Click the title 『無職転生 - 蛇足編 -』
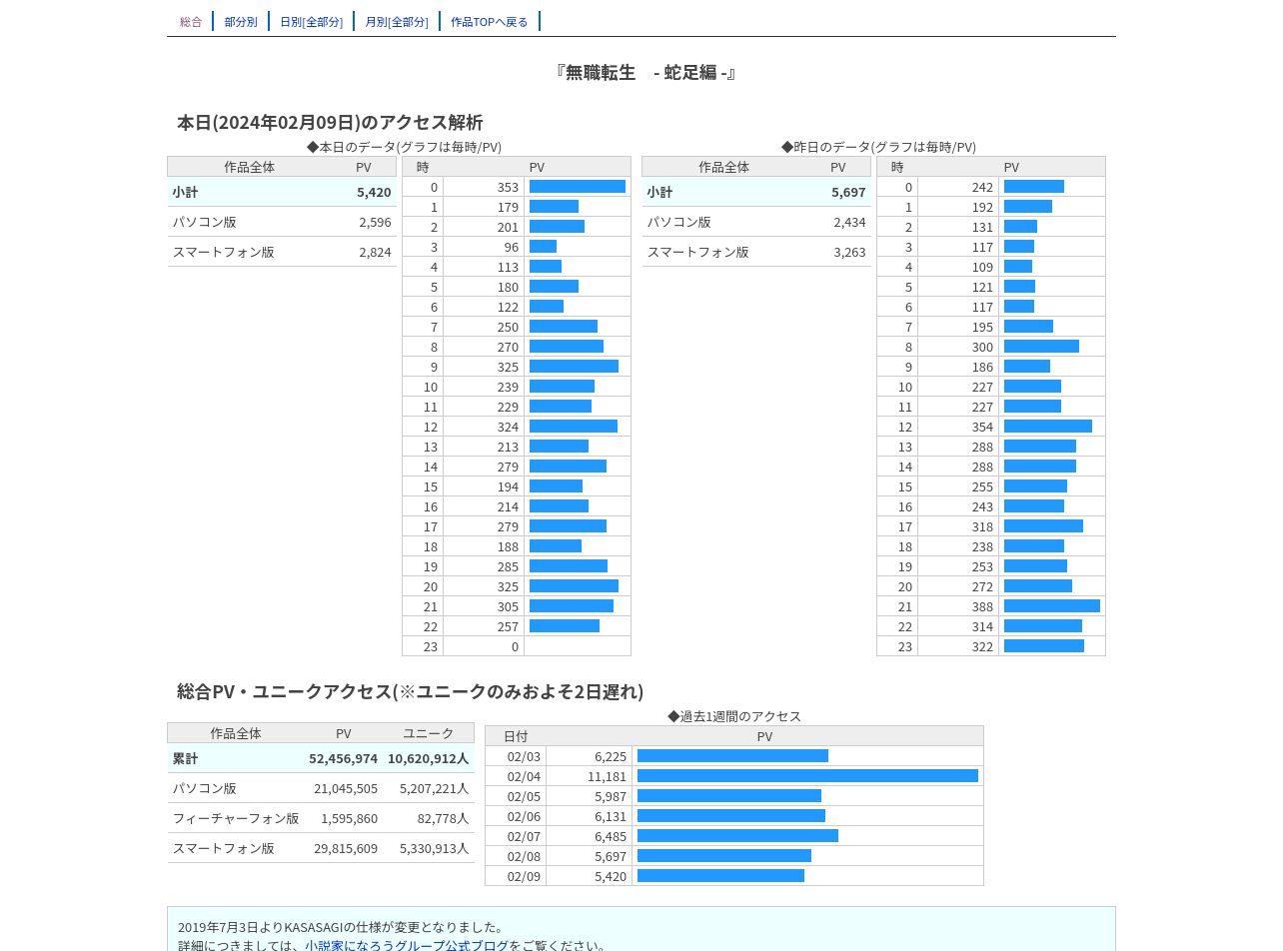The image size is (1283, 951). (x=645, y=72)
